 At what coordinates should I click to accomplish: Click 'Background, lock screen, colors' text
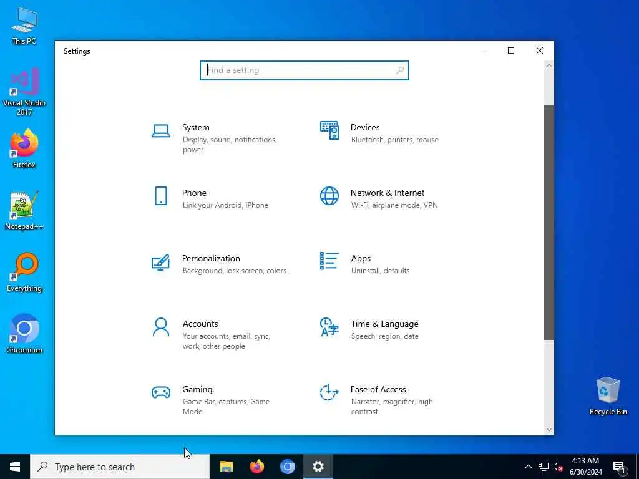(x=235, y=271)
